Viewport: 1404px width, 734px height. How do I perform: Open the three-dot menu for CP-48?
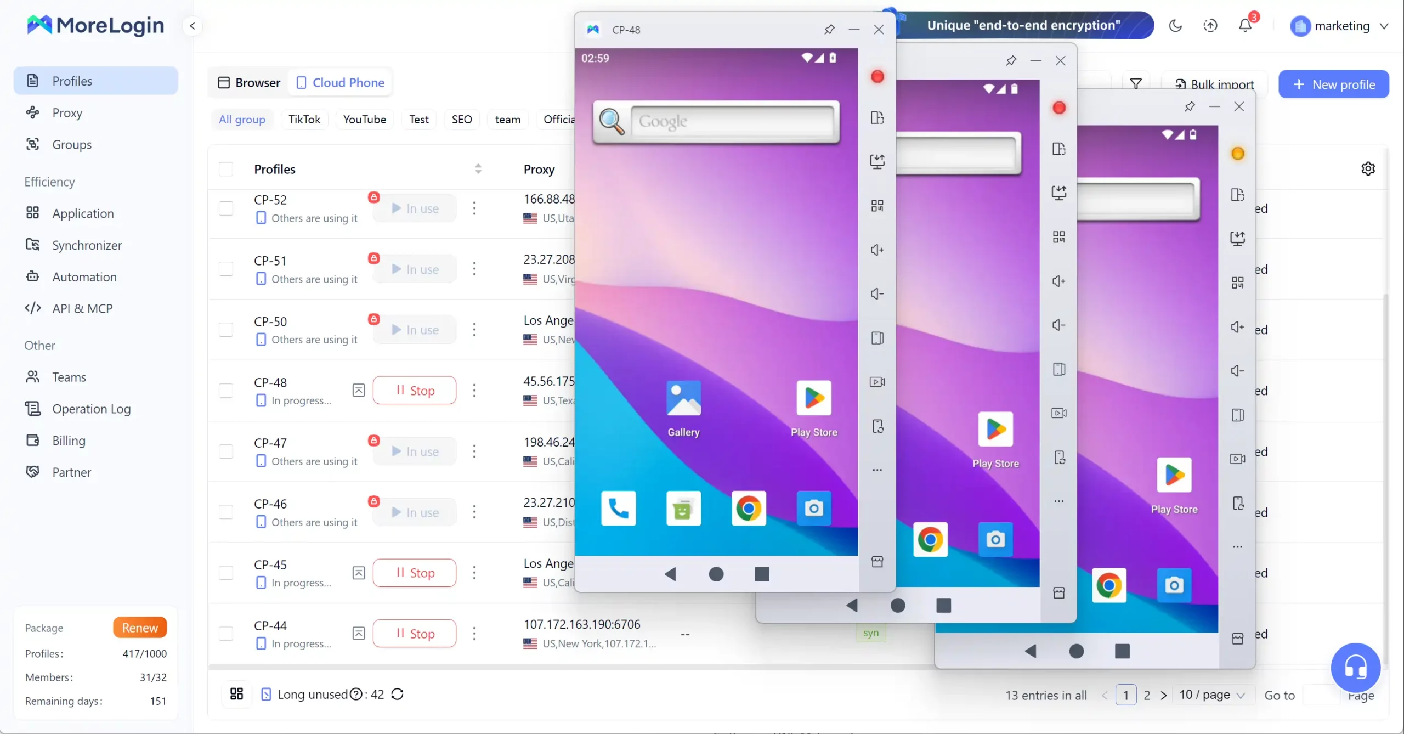(x=474, y=391)
